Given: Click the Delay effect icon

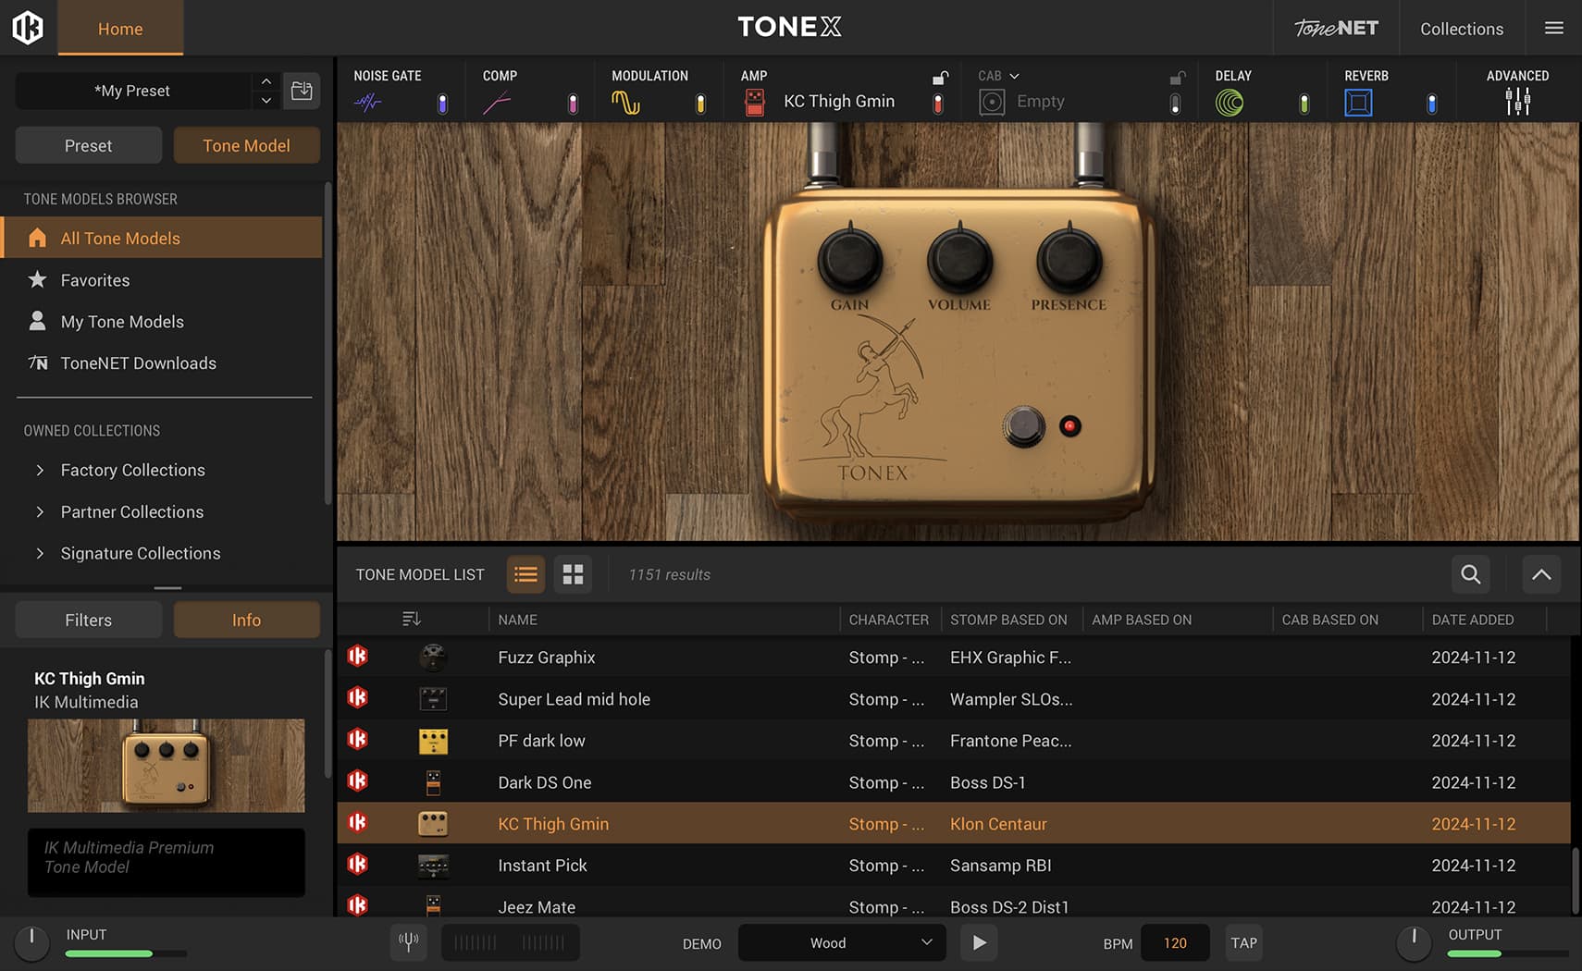Looking at the screenshot, I should point(1230,103).
